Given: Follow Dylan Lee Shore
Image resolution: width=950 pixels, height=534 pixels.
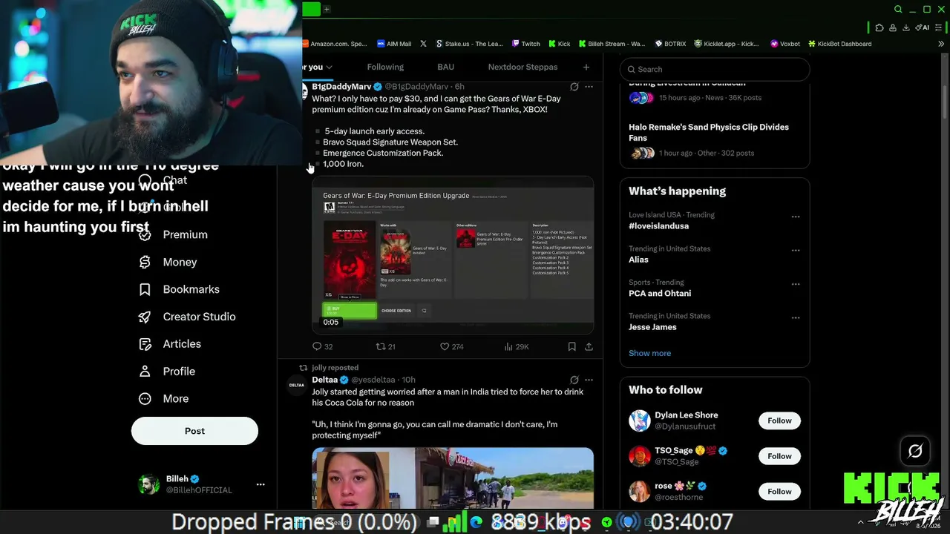Looking at the screenshot, I should pos(779,421).
